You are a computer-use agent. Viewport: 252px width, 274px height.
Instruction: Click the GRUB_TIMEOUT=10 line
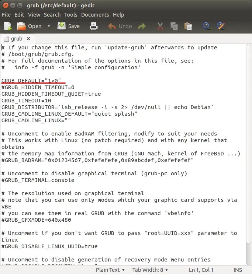(x=26, y=101)
